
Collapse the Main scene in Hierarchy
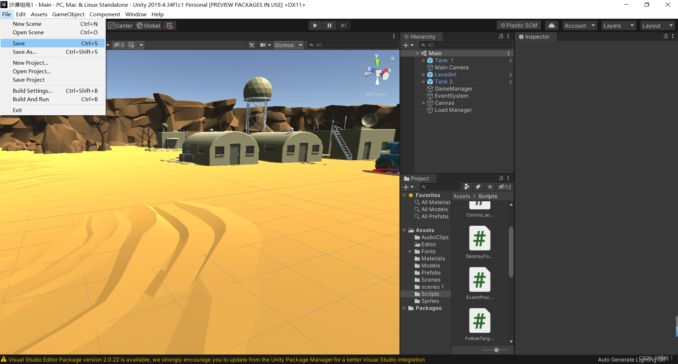(417, 53)
